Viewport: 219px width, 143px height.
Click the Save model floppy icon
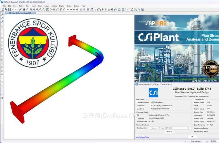[x=9, y=9]
